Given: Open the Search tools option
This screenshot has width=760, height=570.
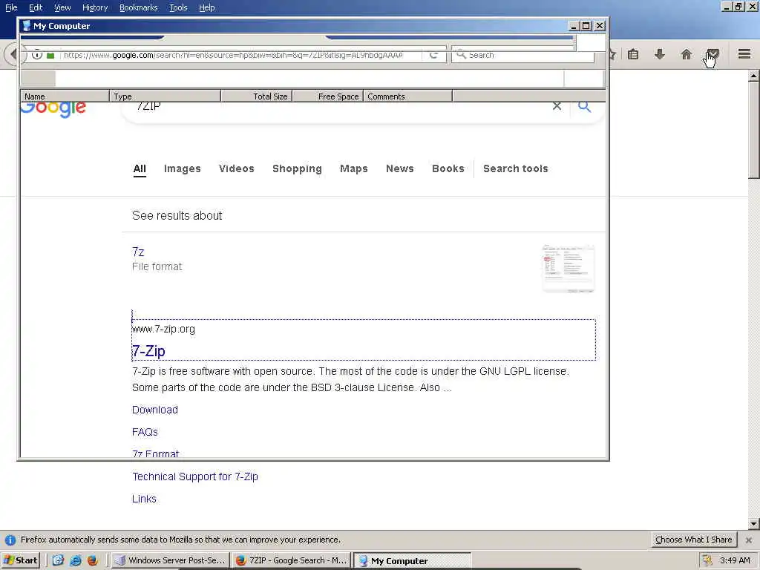Looking at the screenshot, I should (x=516, y=168).
